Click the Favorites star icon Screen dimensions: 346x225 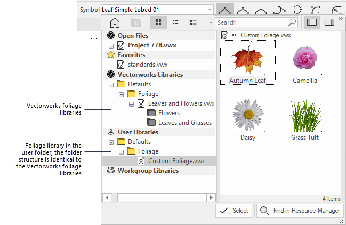click(x=111, y=55)
